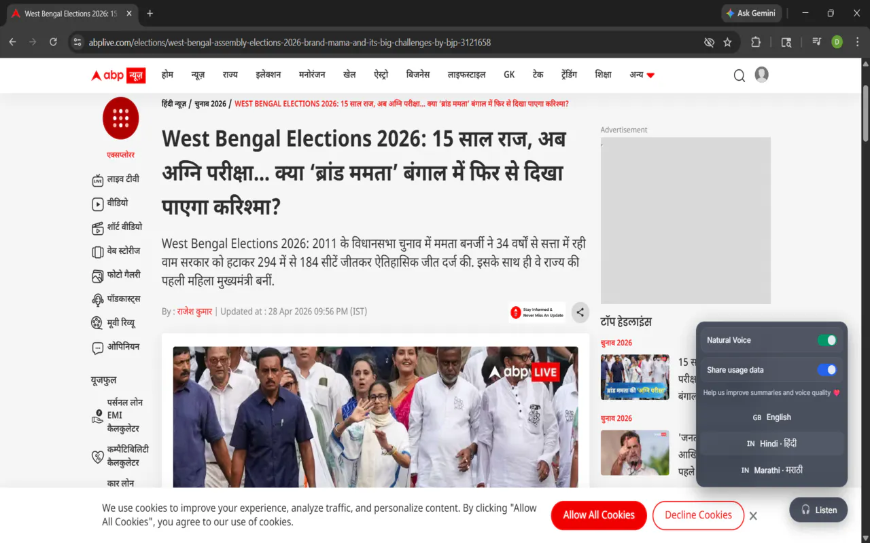The image size is (870, 543).
Task: Click the main article photo
Action: 375,417
